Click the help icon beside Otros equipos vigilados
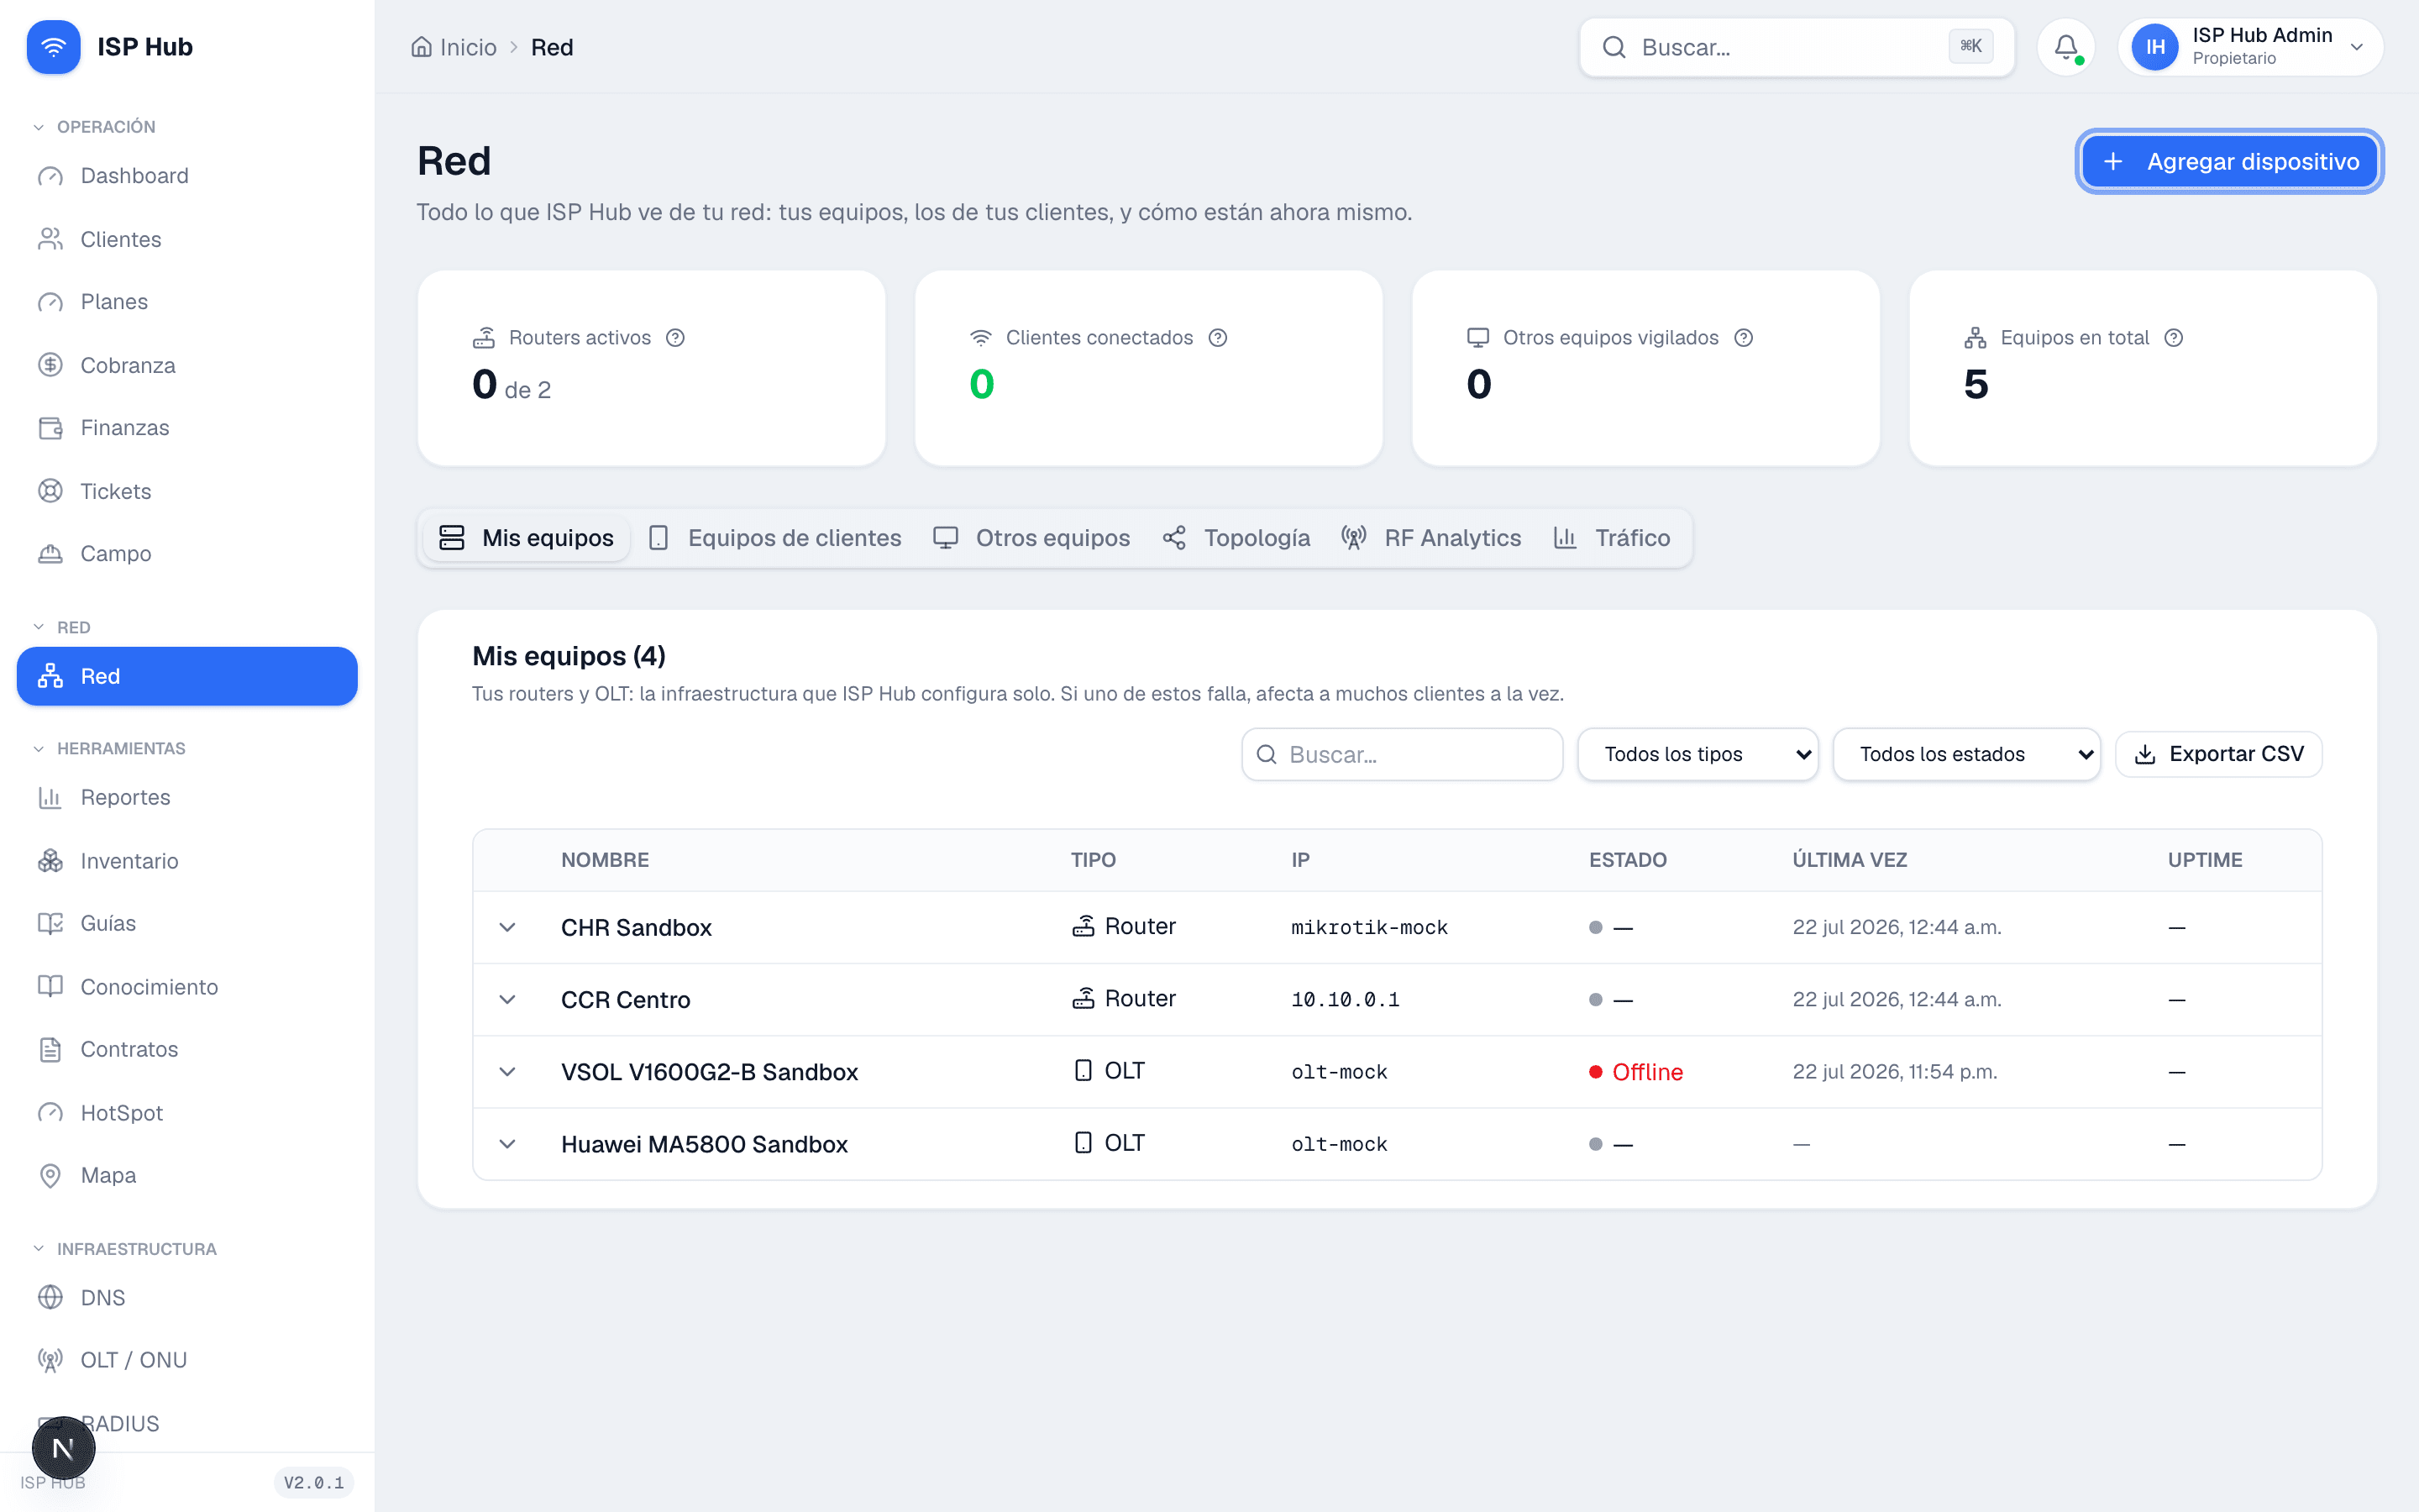 click(1744, 338)
